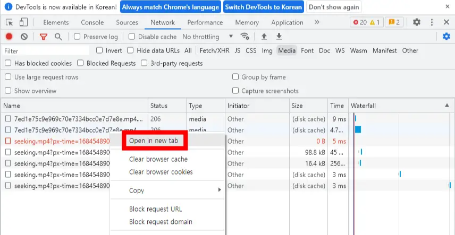
Task: Open the 20 errors 1 warning counter
Action: pyautogui.click(x=366, y=22)
